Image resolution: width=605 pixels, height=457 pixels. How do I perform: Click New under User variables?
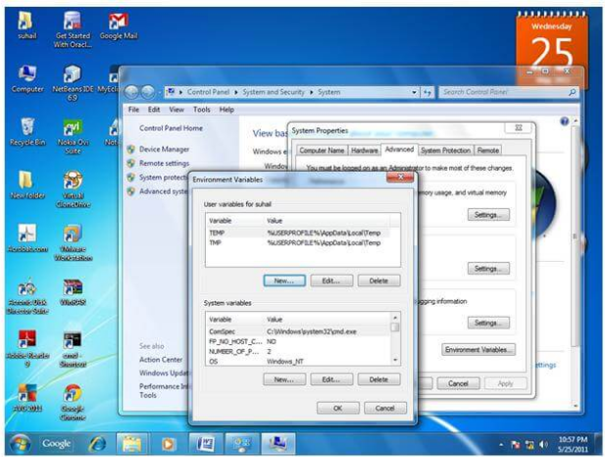(284, 280)
